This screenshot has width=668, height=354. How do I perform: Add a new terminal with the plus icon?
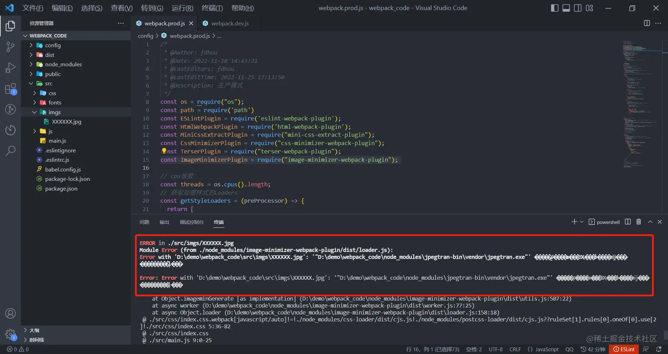pyautogui.click(x=574, y=222)
